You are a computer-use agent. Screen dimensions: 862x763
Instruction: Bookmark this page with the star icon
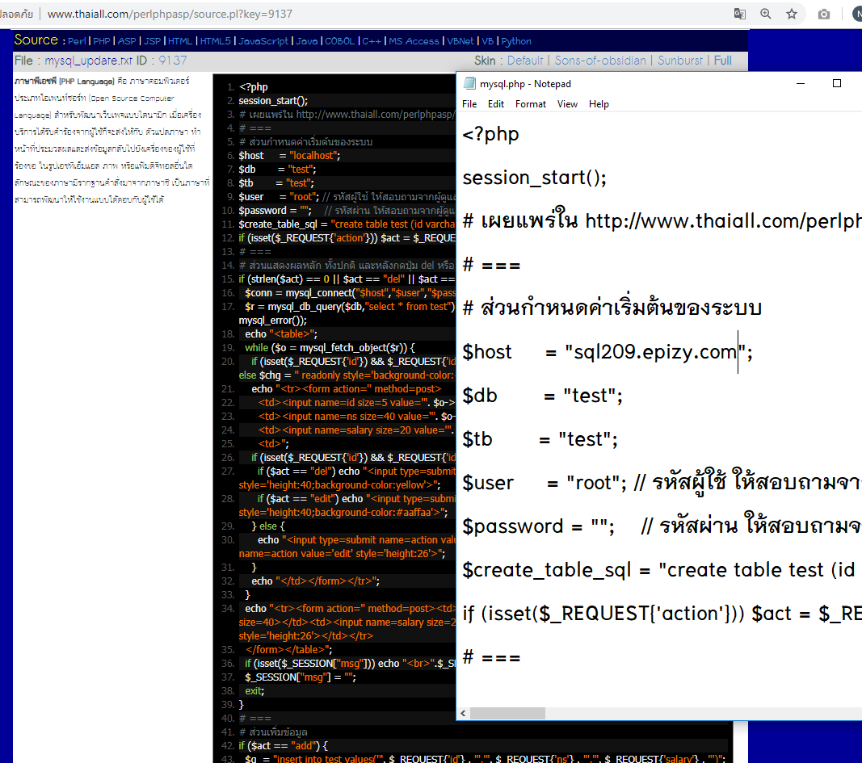[x=792, y=14]
